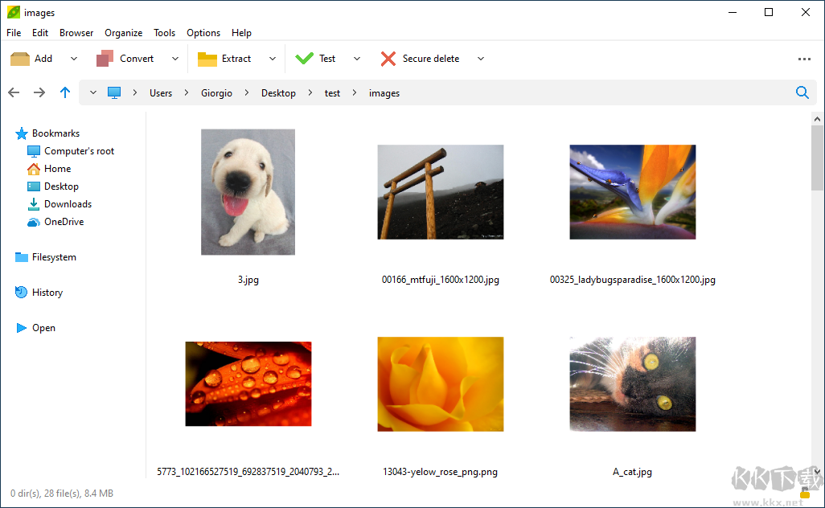Navigate back with the left arrow

[14, 93]
